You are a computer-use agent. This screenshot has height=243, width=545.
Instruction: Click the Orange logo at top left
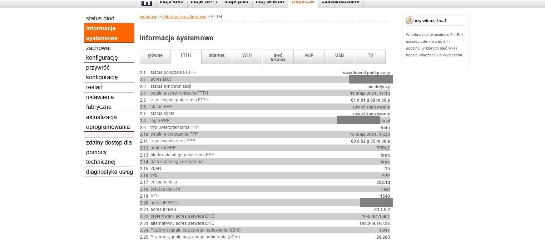click(147, 2)
